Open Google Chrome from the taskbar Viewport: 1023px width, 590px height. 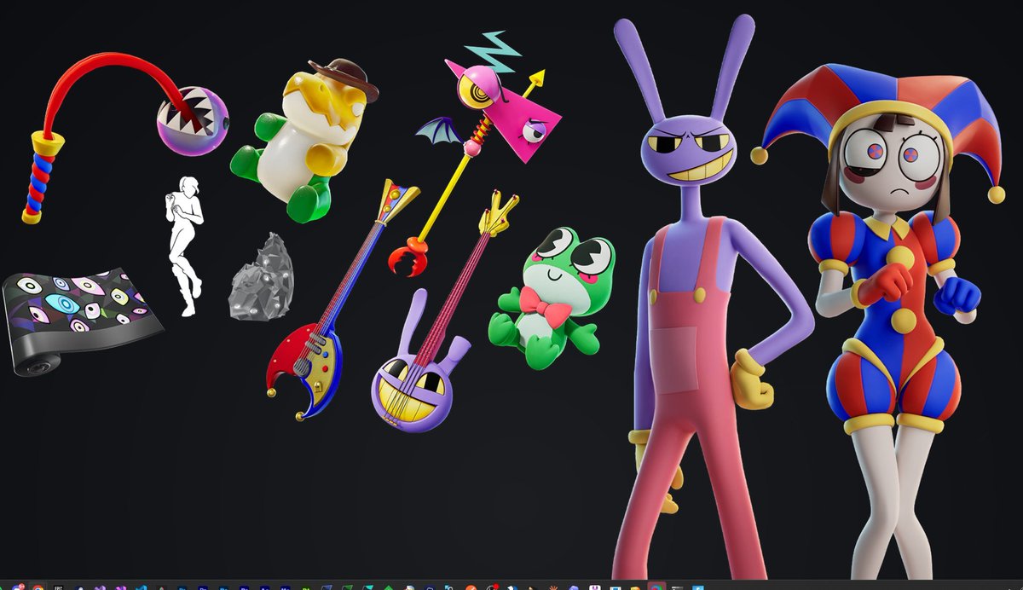click(38, 586)
